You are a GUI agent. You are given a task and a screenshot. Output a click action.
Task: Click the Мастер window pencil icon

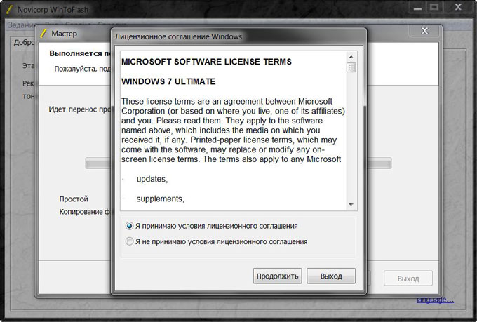(x=43, y=33)
